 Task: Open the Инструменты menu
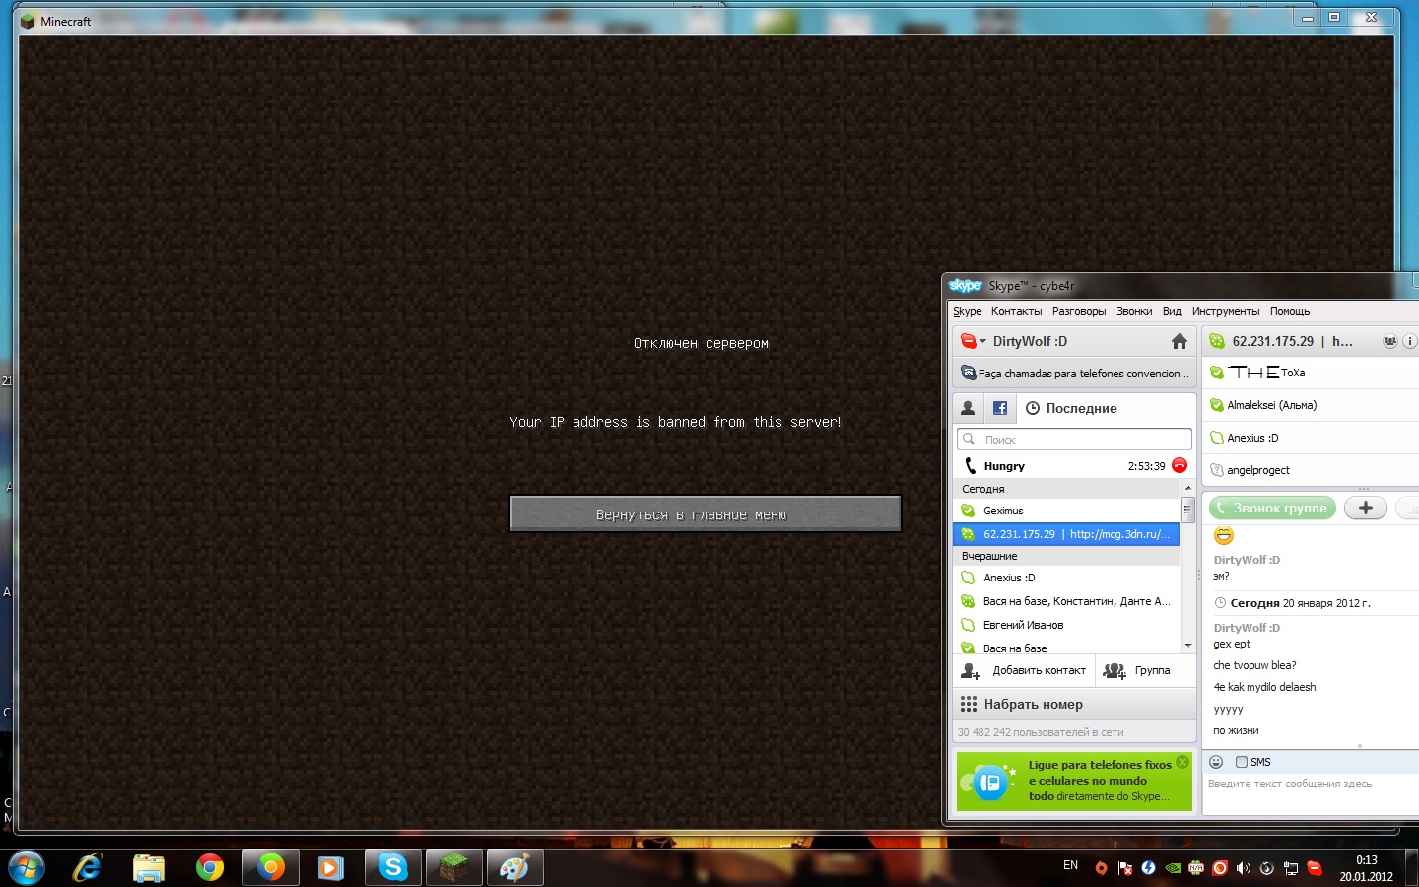[x=1225, y=311]
